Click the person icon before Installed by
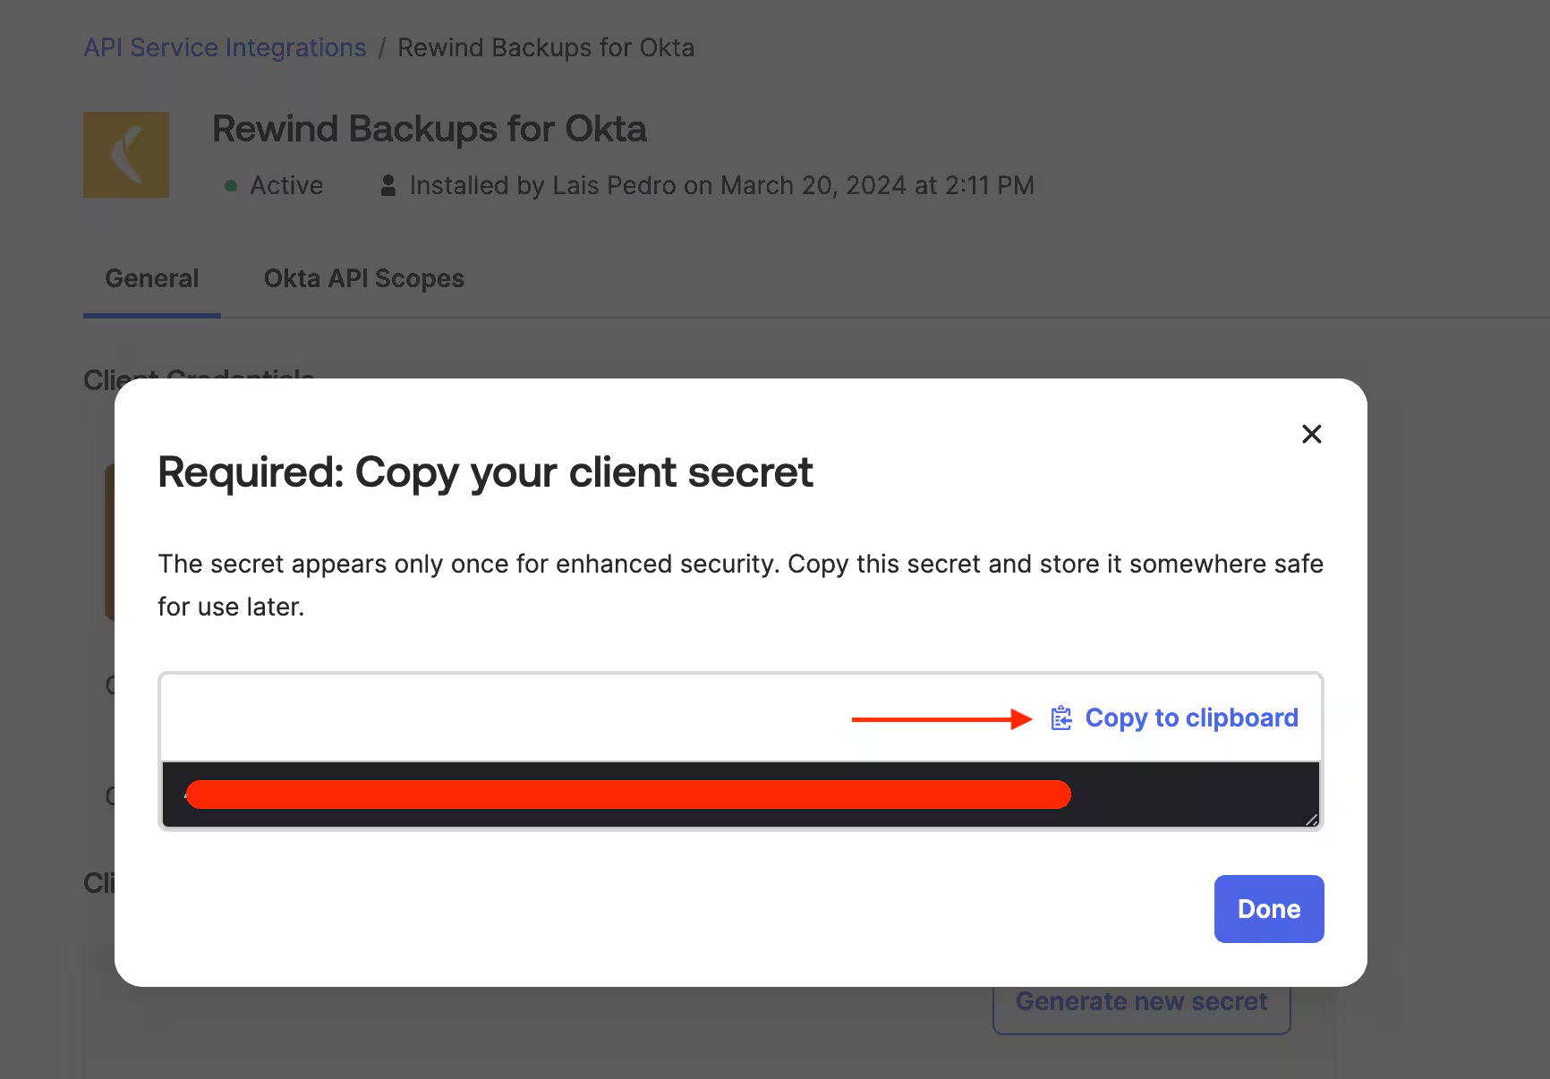Screen dimensions: 1550x1079 click(x=388, y=185)
